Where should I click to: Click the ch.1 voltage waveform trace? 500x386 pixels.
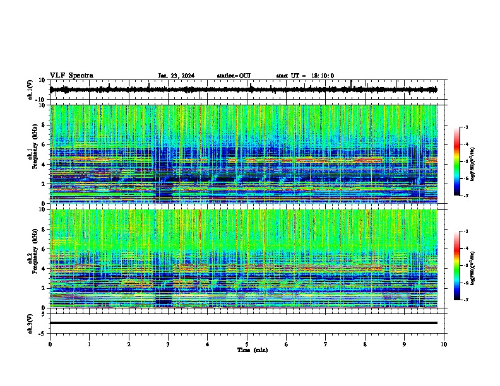pos(243,90)
